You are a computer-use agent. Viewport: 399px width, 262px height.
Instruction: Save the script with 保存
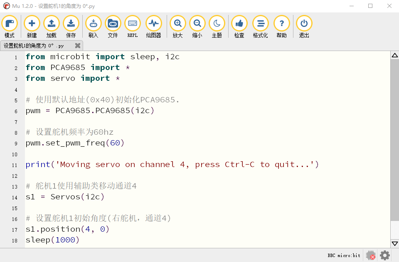(71, 27)
